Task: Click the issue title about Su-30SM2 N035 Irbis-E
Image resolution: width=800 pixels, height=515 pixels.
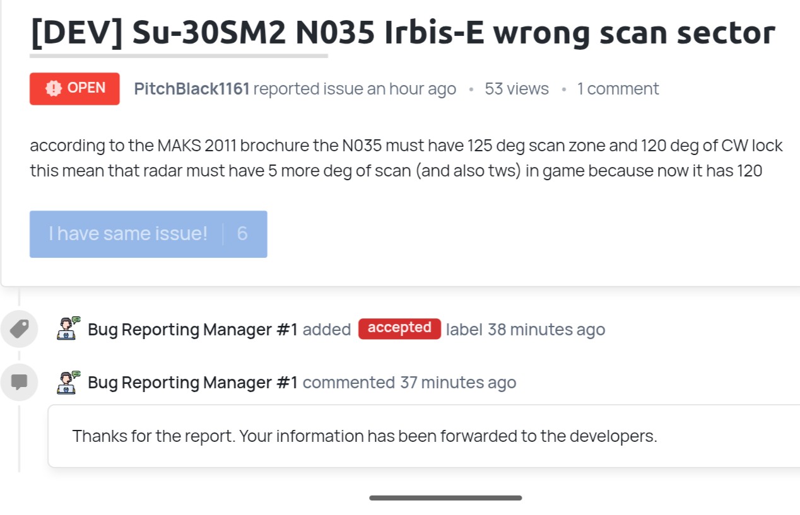Action: pyautogui.click(x=402, y=32)
